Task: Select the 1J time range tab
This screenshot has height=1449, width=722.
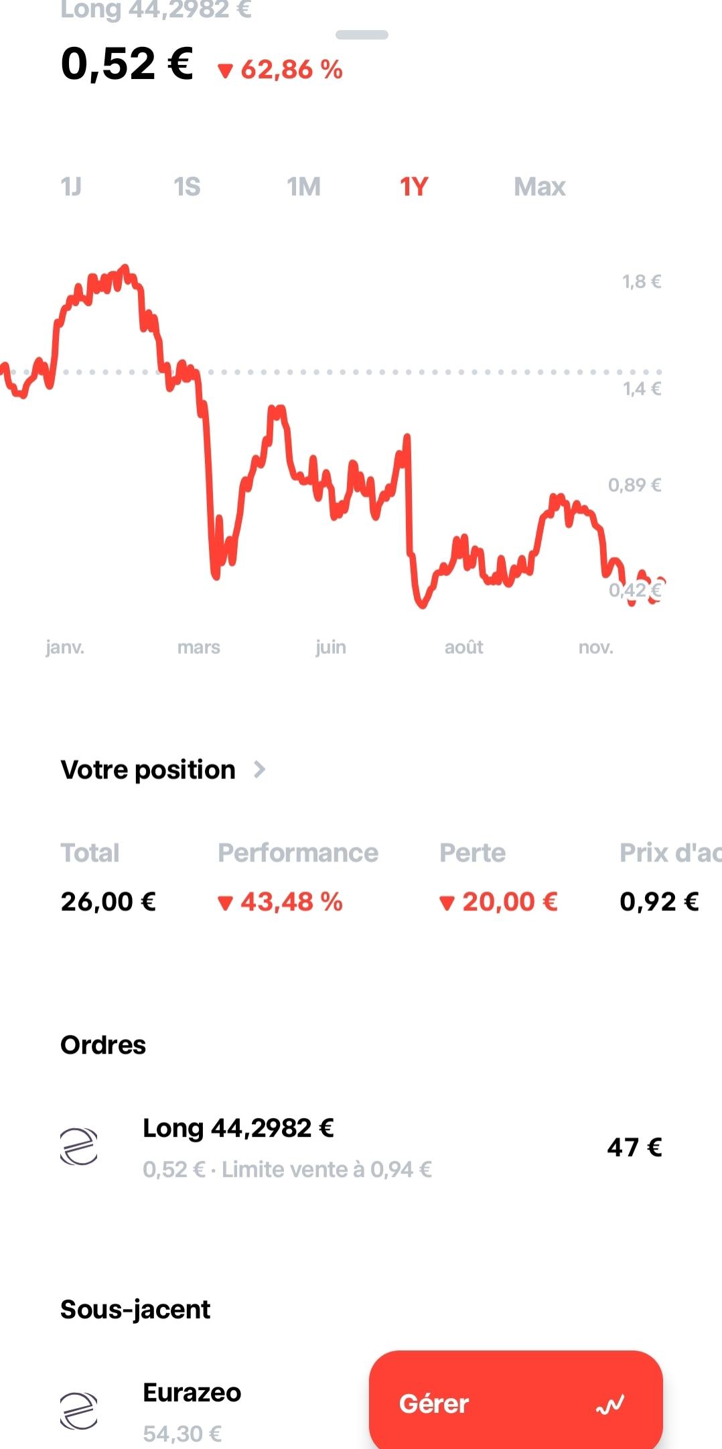Action: pyautogui.click(x=71, y=187)
